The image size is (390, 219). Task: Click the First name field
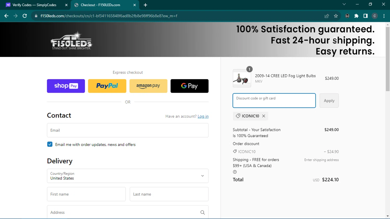click(x=86, y=194)
